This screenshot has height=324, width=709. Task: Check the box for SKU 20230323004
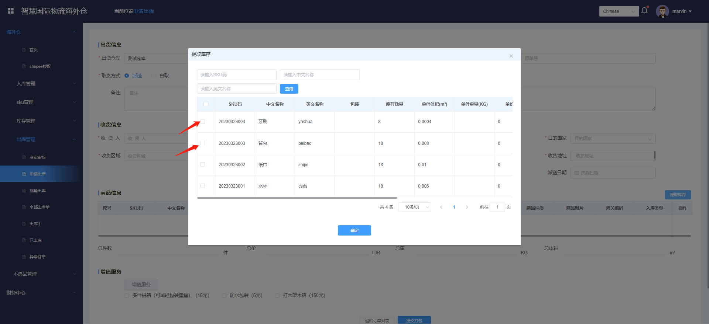203,122
